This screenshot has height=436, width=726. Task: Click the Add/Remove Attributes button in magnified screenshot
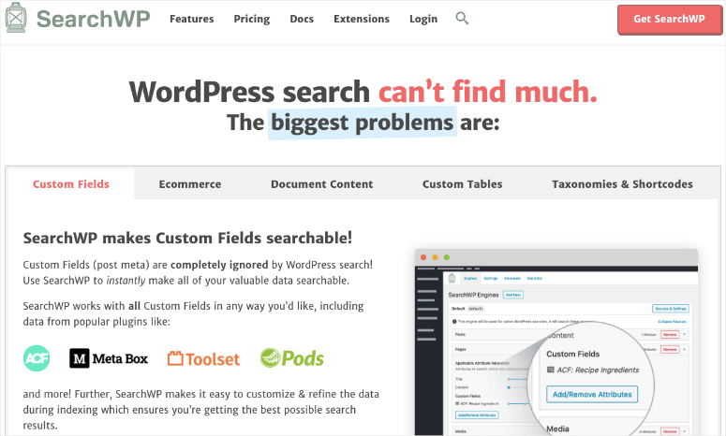tap(592, 395)
